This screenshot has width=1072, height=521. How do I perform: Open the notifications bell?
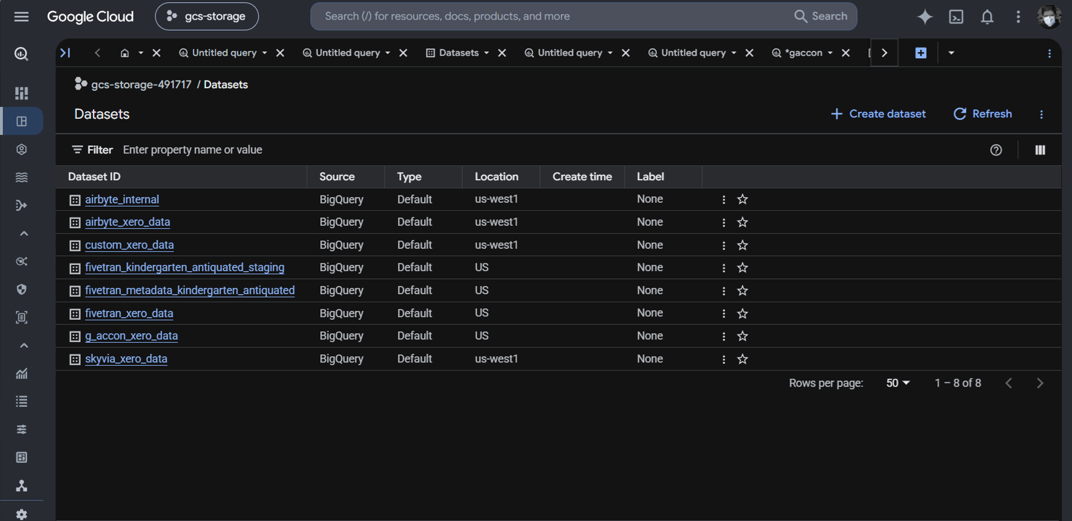[x=987, y=17]
